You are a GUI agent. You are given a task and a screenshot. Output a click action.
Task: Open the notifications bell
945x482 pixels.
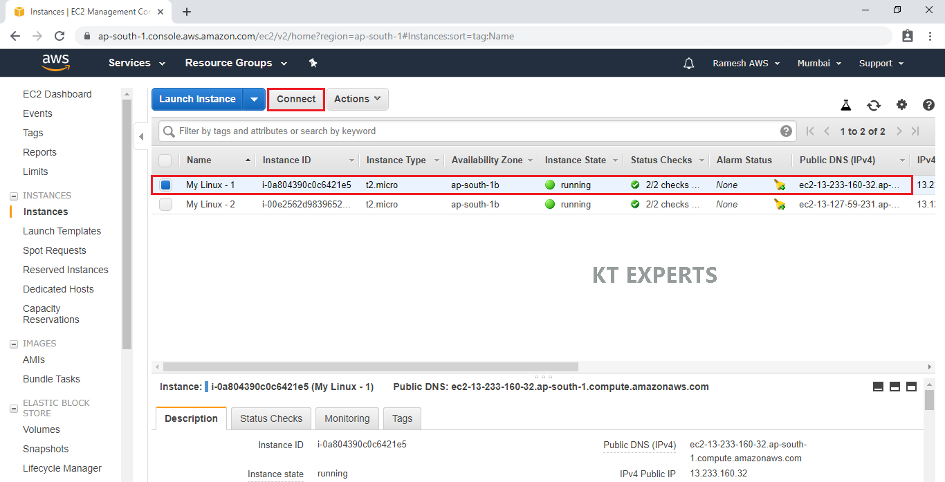pos(688,63)
